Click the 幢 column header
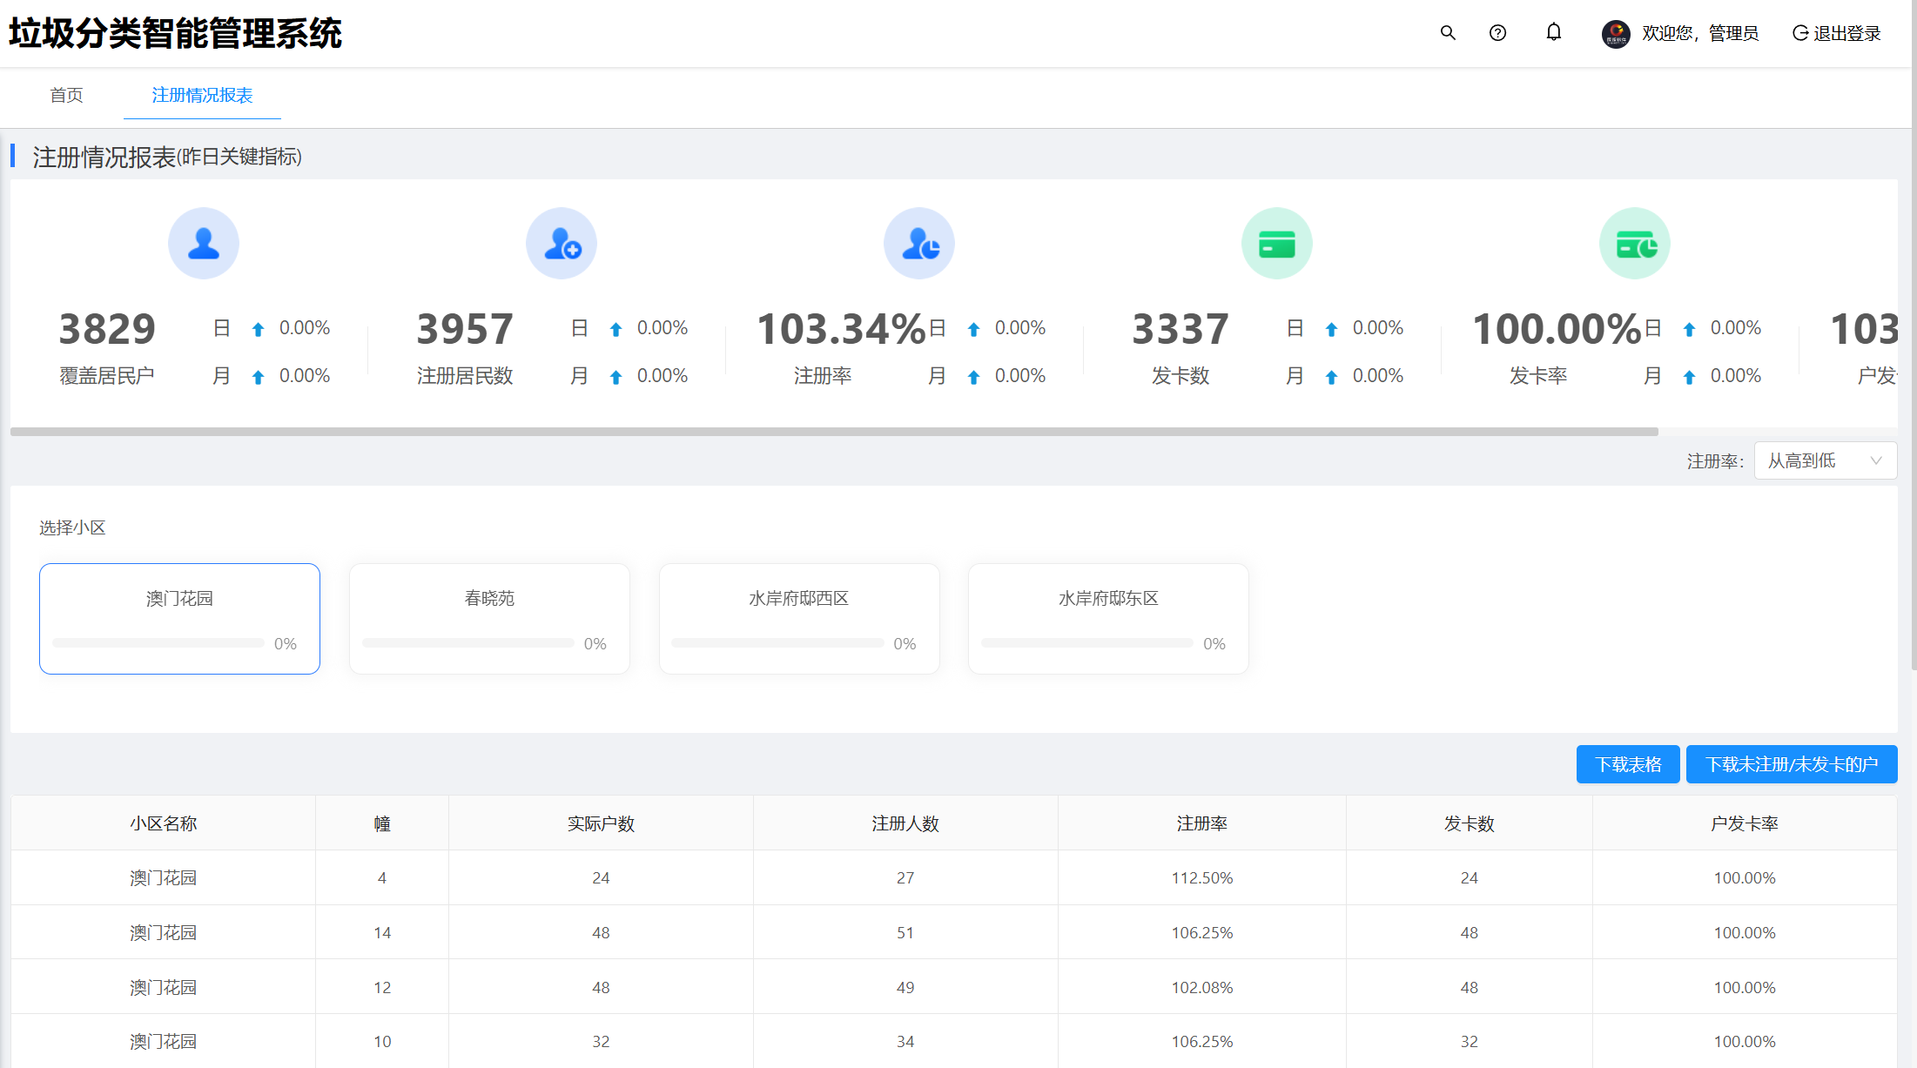Screen dimensions: 1917x1068 [x=382, y=823]
